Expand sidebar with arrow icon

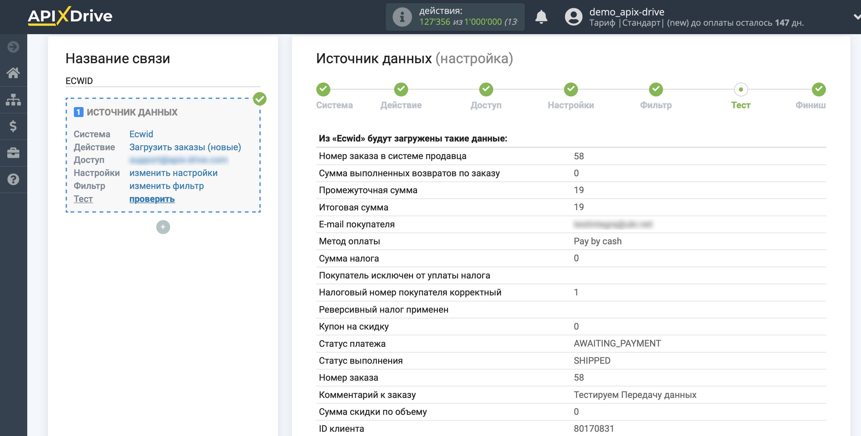13,47
